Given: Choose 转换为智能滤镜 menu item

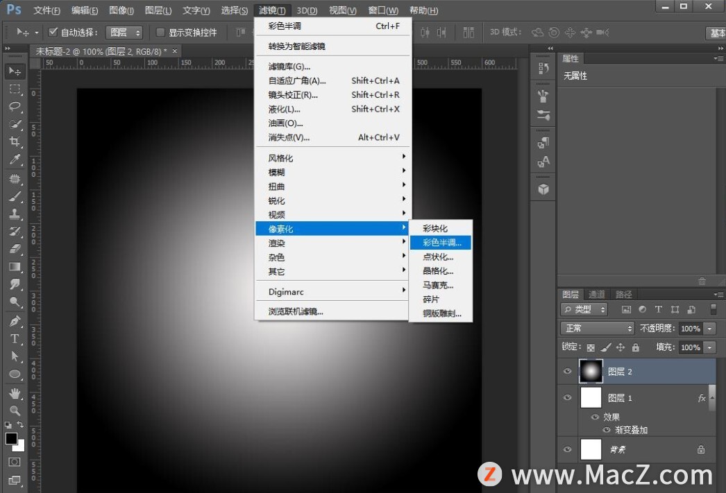Looking at the screenshot, I should (332, 46).
